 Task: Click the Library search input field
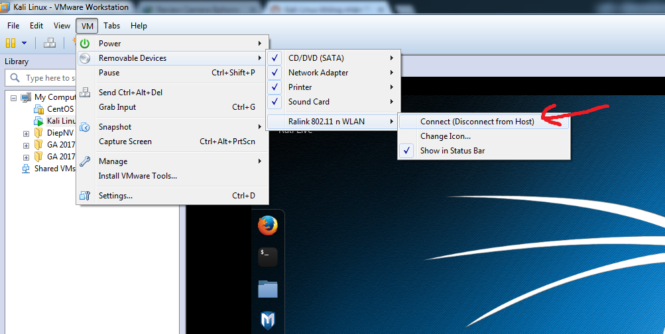[x=48, y=78]
